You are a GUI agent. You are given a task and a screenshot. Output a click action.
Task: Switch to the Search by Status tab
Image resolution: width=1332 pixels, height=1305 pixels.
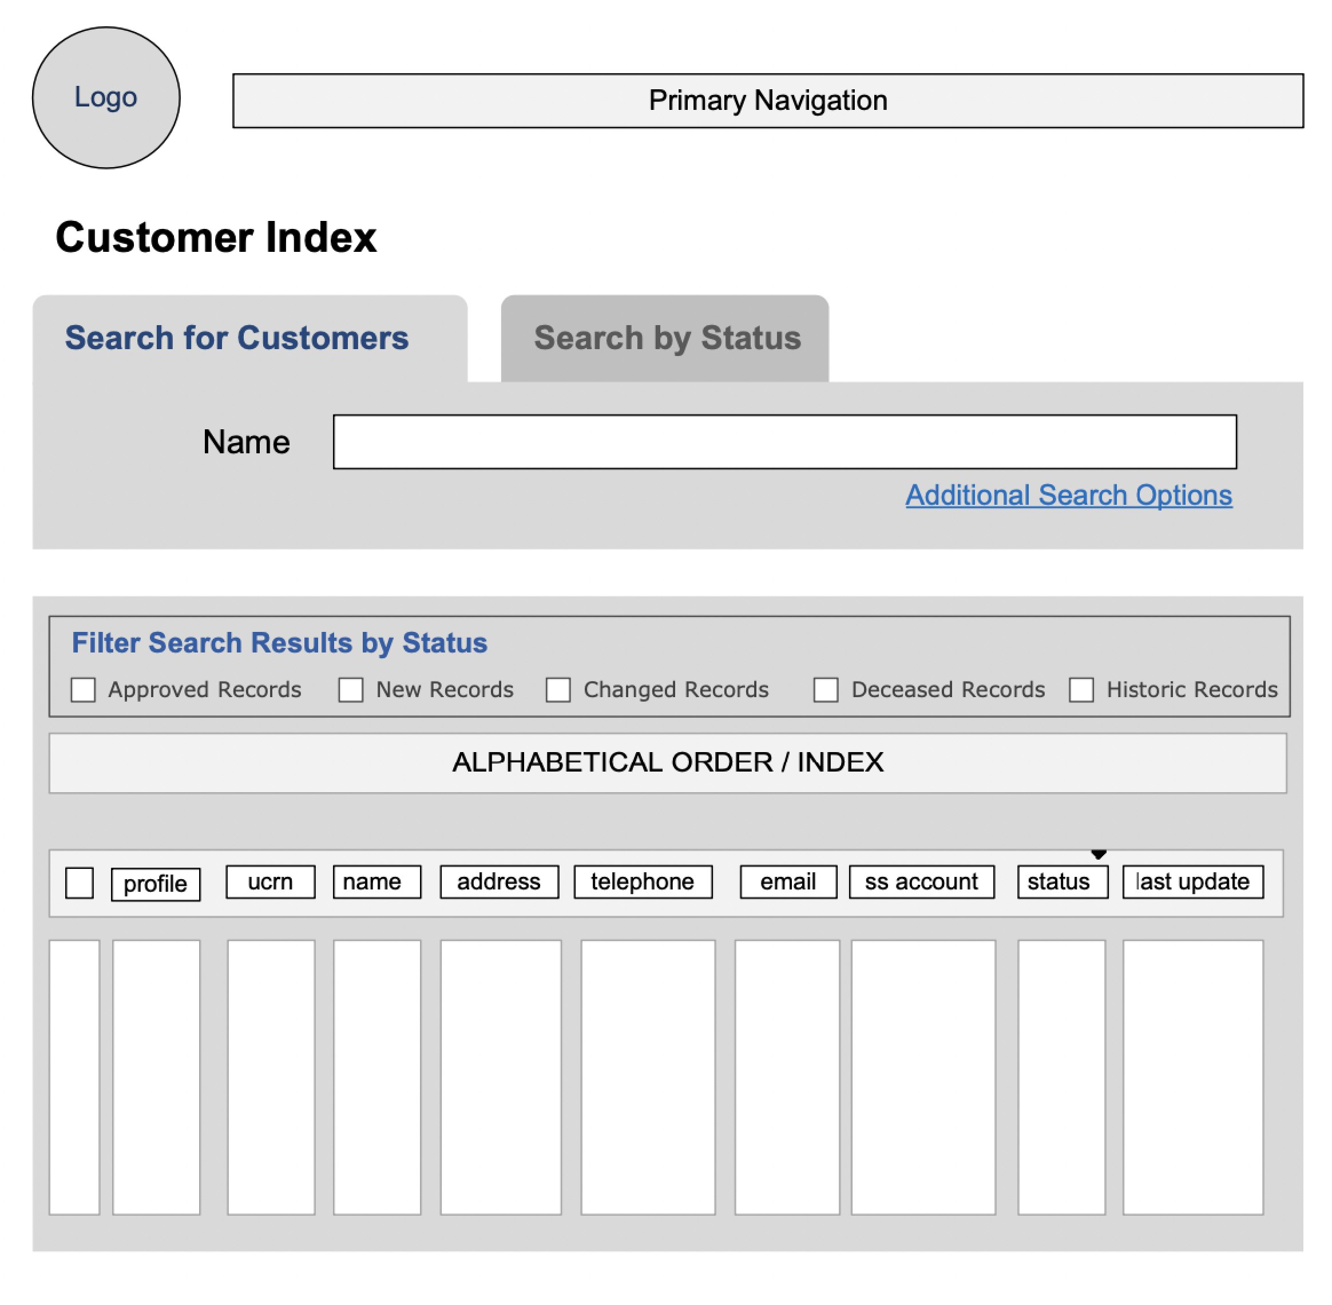pyautogui.click(x=665, y=339)
